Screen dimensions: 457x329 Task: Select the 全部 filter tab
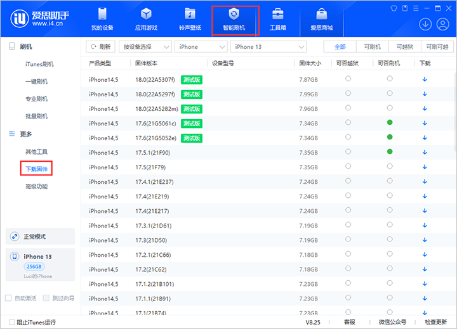point(340,46)
